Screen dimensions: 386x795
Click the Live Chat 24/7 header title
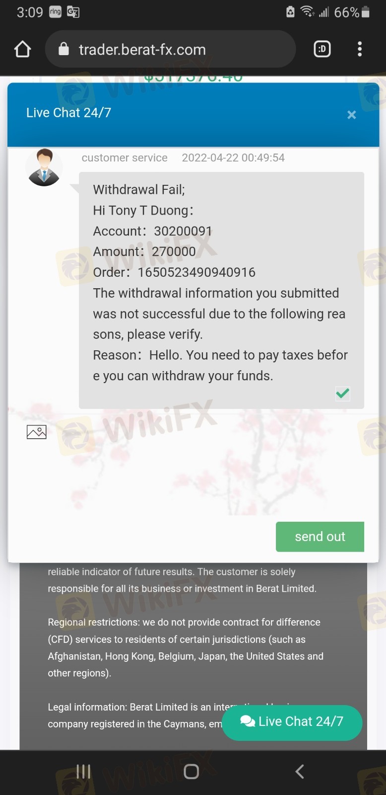click(68, 113)
